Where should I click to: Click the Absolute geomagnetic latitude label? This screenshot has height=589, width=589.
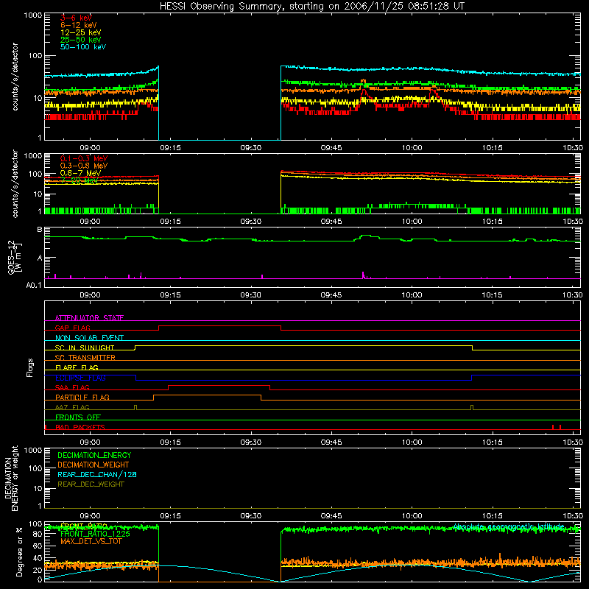coord(509,527)
